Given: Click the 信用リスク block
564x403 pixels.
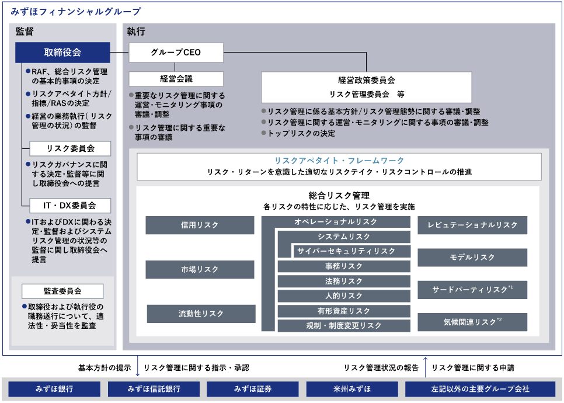Looking at the screenshot, I should pyautogui.click(x=200, y=225).
